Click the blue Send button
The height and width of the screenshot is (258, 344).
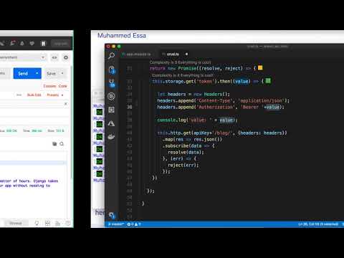(x=24, y=73)
